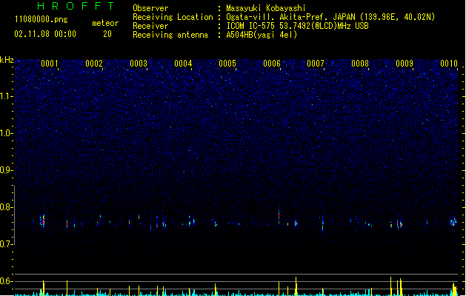Click the ICOM IC-575 receiver description

pos(298,26)
